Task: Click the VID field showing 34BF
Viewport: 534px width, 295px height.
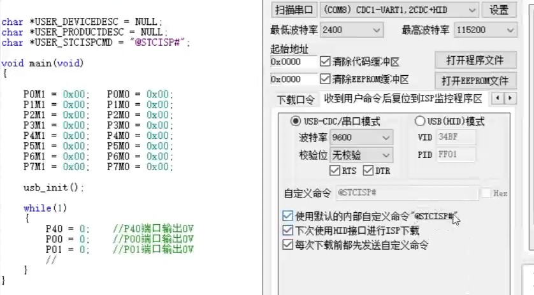Action: [x=456, y=137]
